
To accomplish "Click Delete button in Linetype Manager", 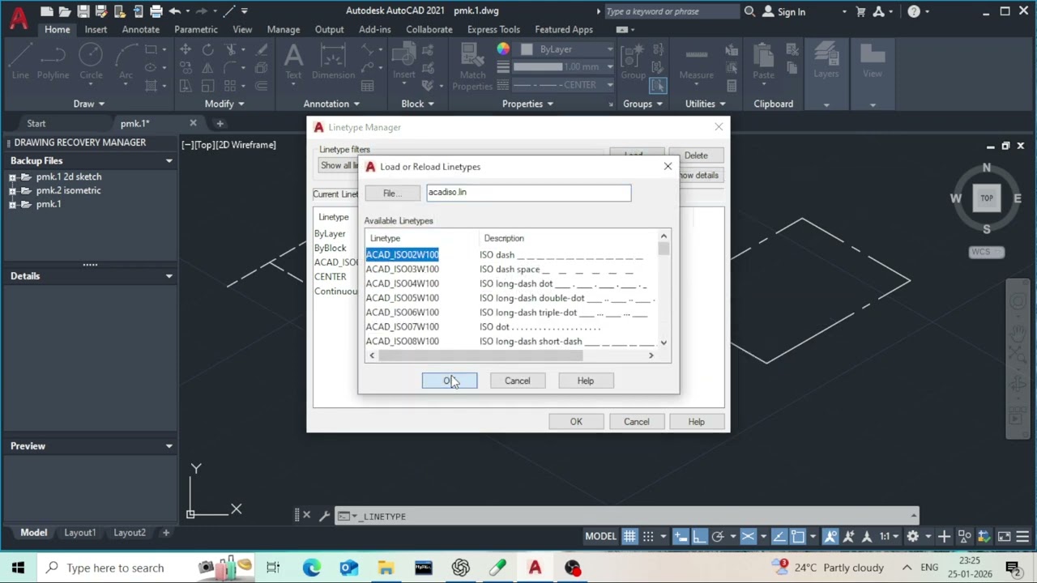I will tap(696, 155).
